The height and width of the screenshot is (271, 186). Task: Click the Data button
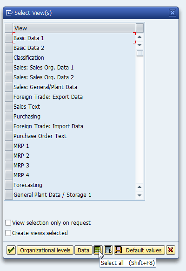click(x=83, y=250)
